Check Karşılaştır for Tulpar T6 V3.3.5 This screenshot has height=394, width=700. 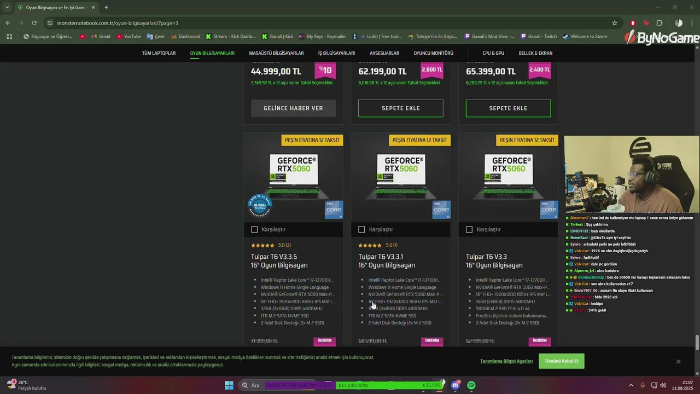pos(254,229)
